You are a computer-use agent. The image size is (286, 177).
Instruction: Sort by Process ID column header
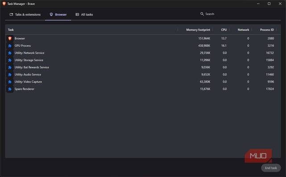point(267,30)
